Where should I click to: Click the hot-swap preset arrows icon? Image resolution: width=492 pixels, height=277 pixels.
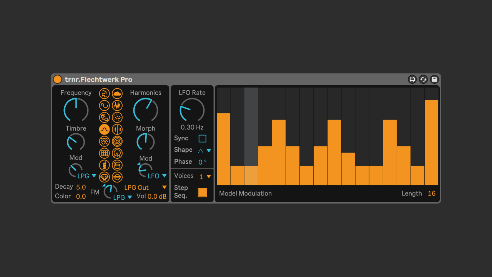tap(423, 80)
